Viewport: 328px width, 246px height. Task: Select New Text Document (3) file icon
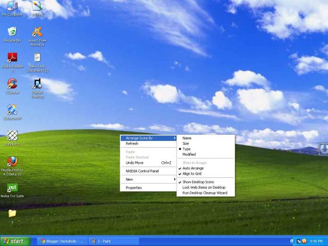tap(37, 62)
